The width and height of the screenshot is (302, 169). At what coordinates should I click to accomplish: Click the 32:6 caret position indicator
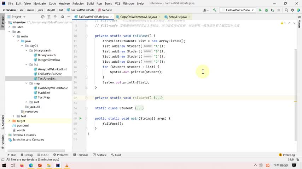pos(291,159)
